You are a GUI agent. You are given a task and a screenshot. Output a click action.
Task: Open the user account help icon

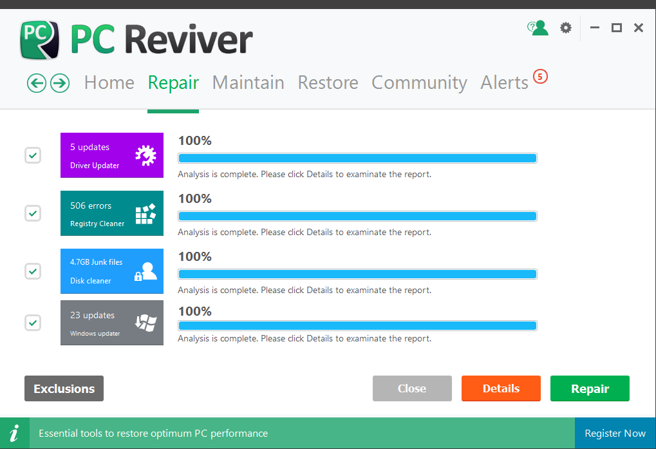click(538, 28)
